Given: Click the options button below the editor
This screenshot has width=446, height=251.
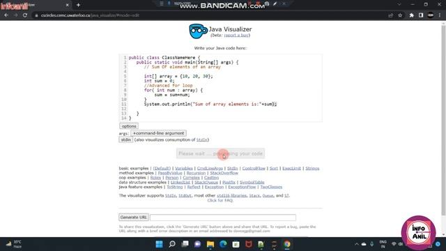Looking at the screenshot, I should click(x=129, y=126).
